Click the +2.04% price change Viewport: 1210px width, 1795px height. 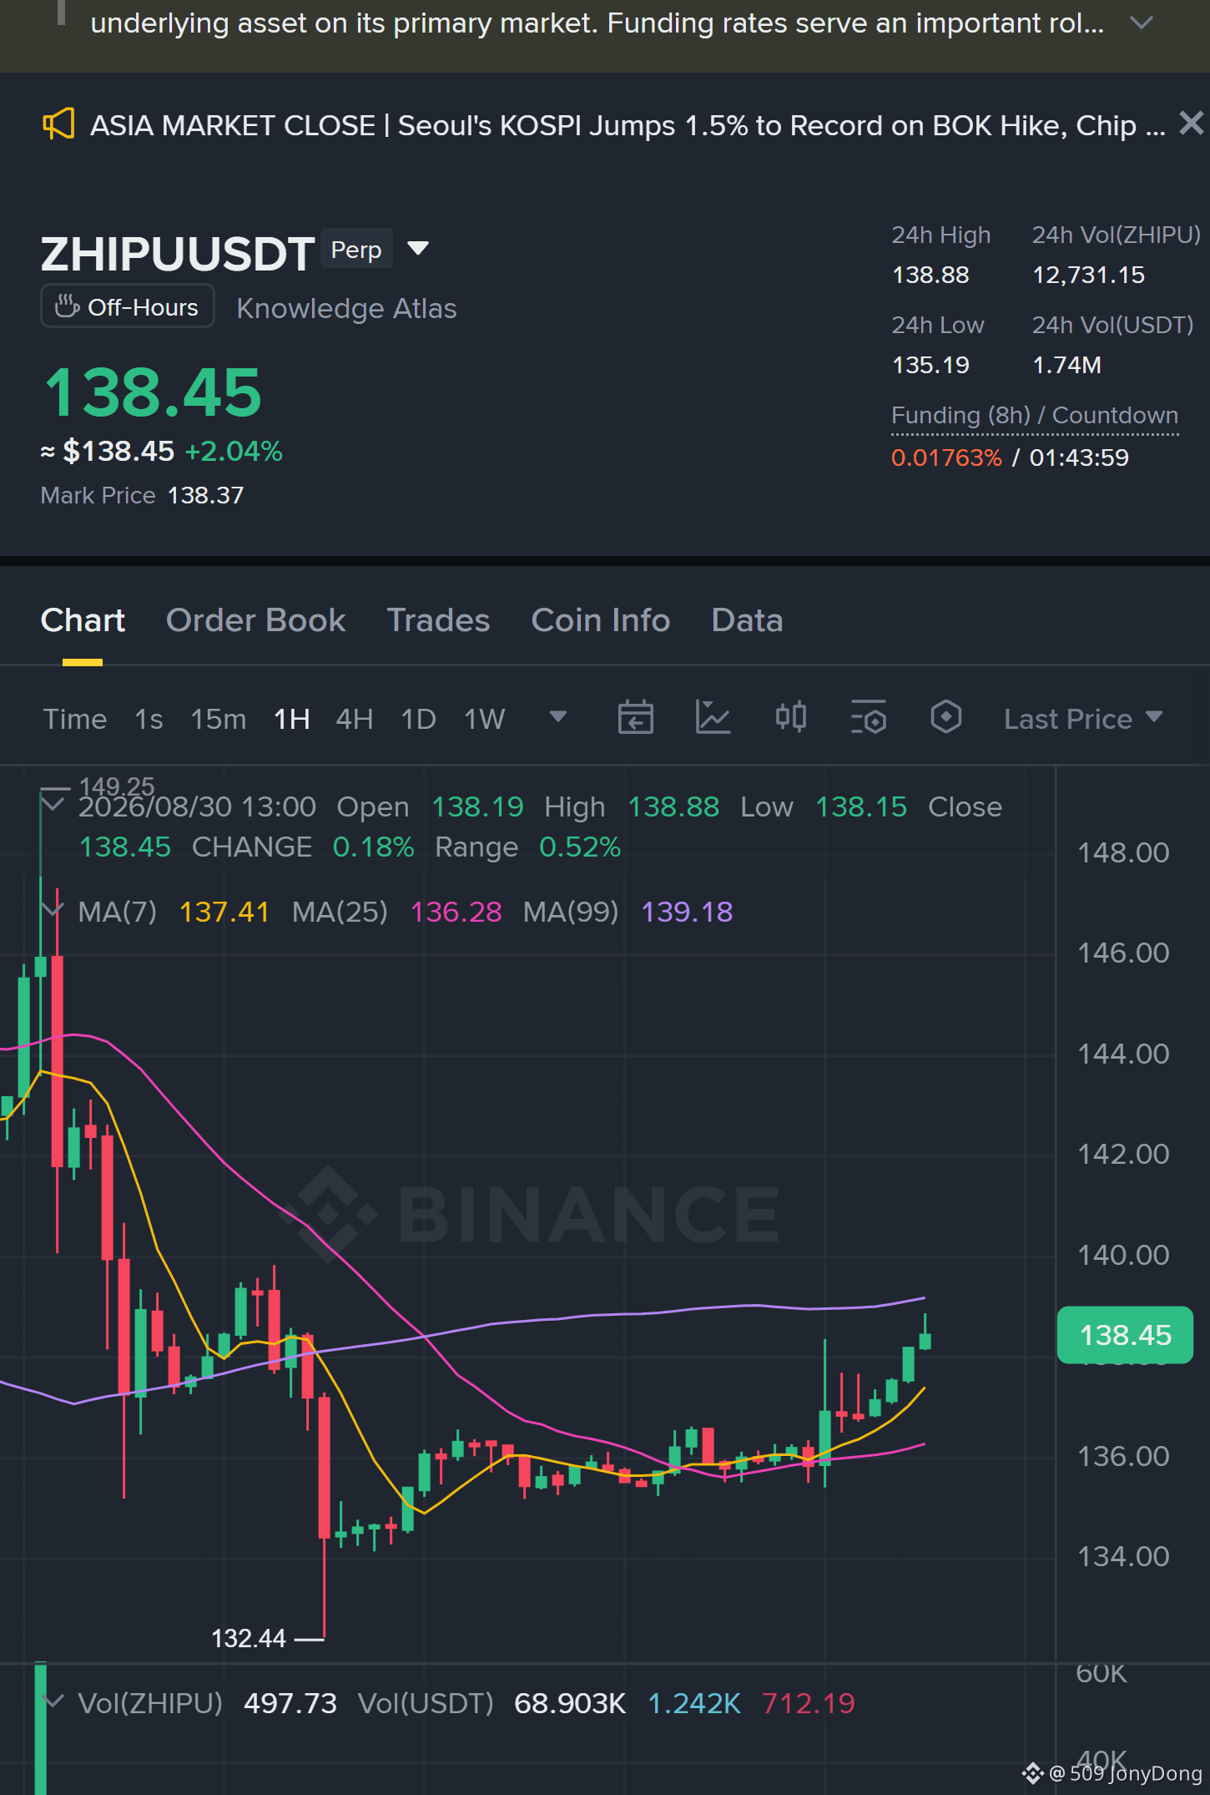pyautogui.click(x=234, y=452)
